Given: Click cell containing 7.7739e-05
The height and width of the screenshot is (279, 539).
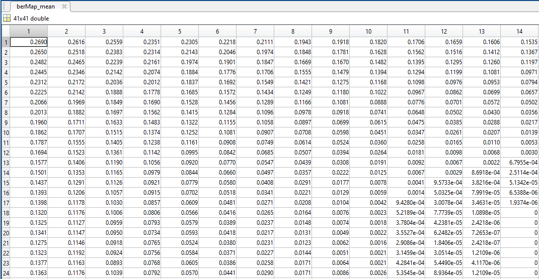Looking at the screenshot, I should [444, 212].
